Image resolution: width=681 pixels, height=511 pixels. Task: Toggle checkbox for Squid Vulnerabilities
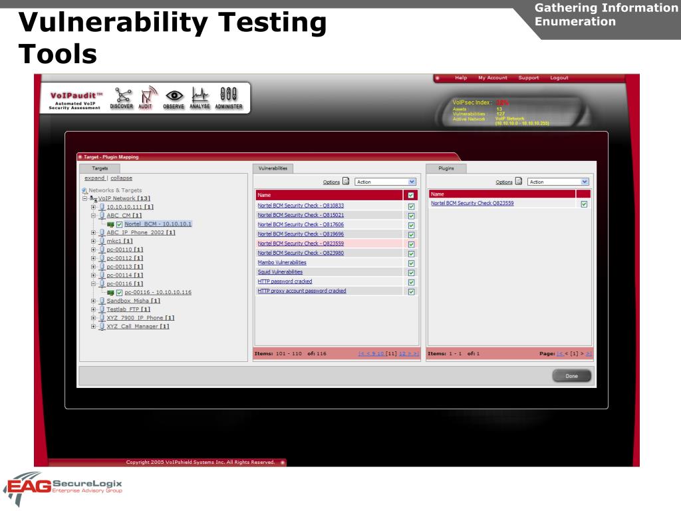(x=411, y=273)
